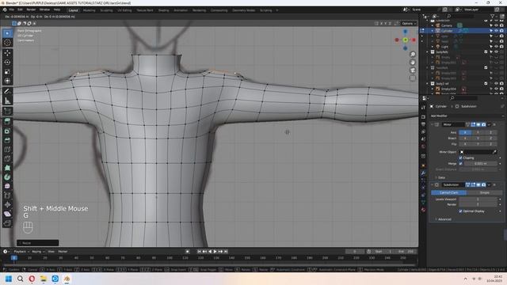Viewport: 507px width, 285px height.
Task: Switch perspective/orthographic grid icon in viewport
Action: (x=413, y=78)
